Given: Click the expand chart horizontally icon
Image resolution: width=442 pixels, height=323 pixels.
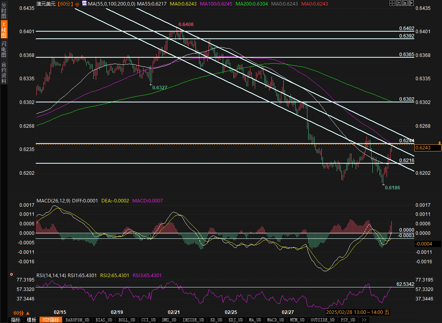Looking at the screenshot, I should pyautogui.click(x=405, y=3).
